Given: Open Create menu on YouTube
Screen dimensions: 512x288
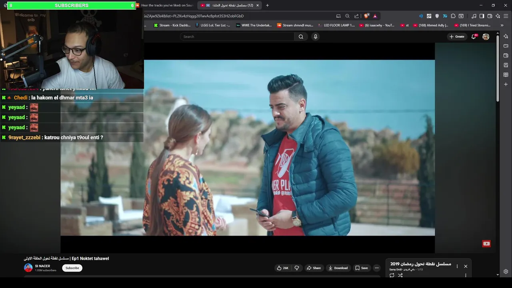Looking at the screenshot, I should [457, 36].
